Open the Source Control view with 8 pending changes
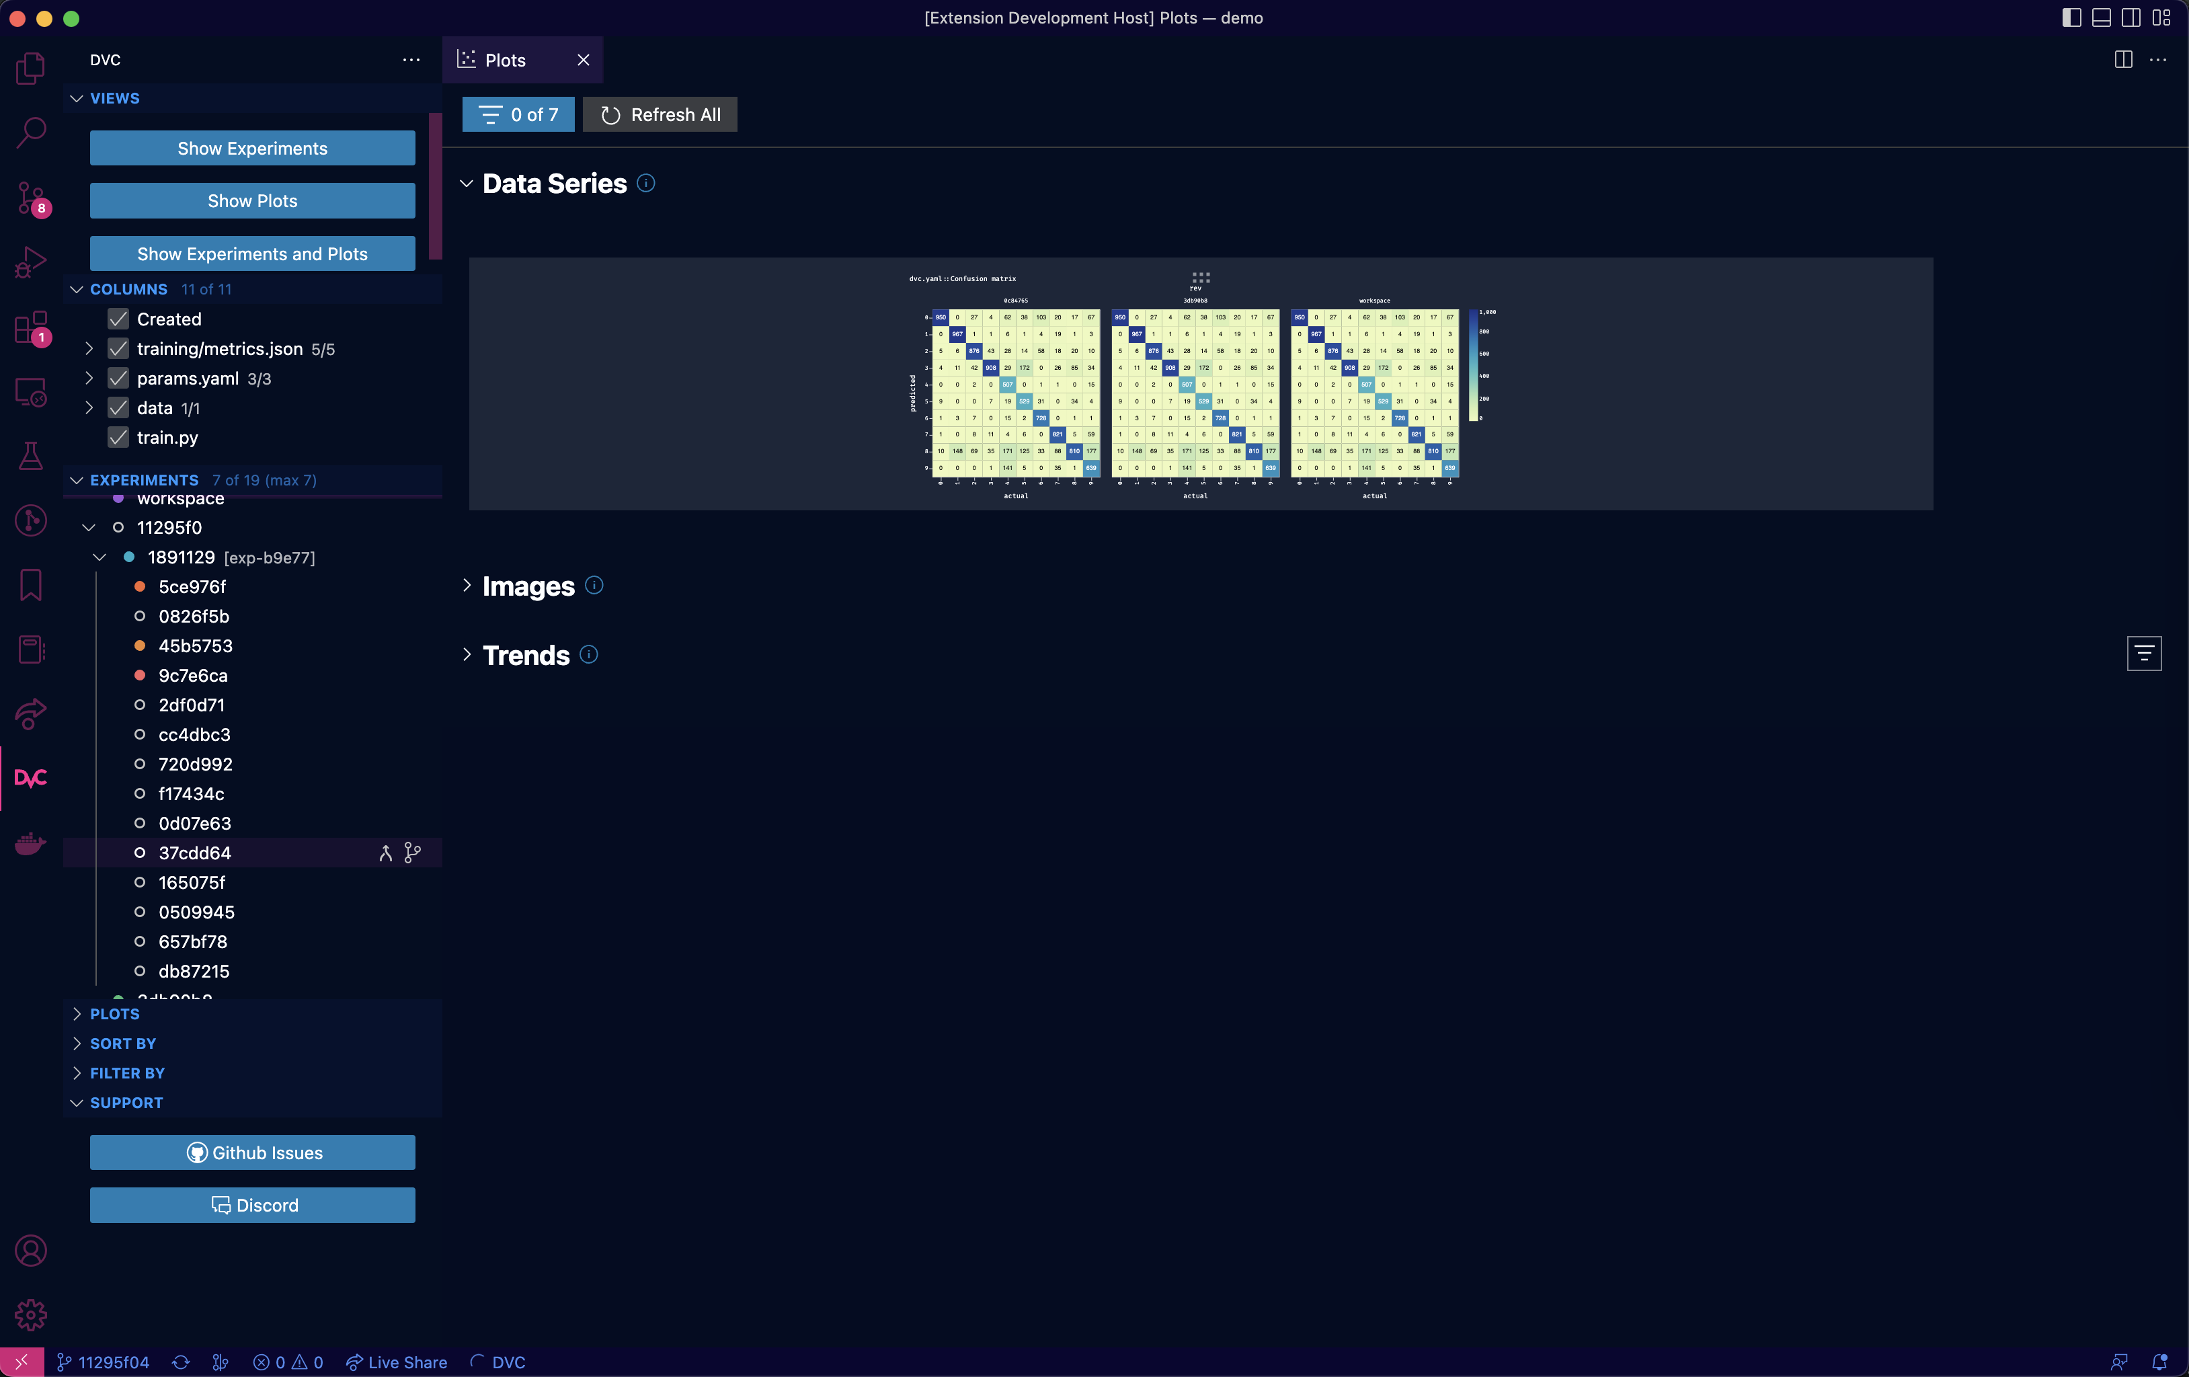 (30, 196)
